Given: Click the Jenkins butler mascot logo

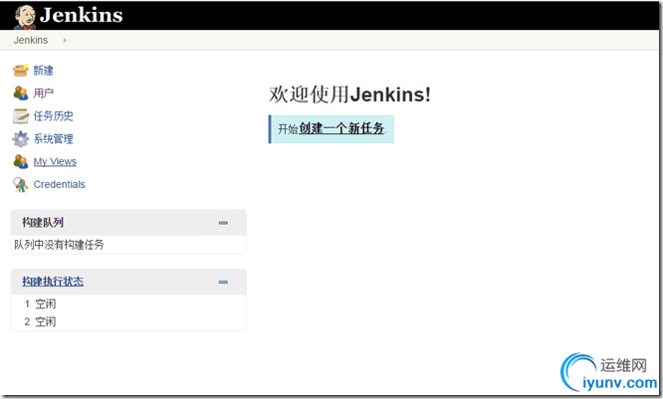Looking at the screenshot, I should [25, 17].
